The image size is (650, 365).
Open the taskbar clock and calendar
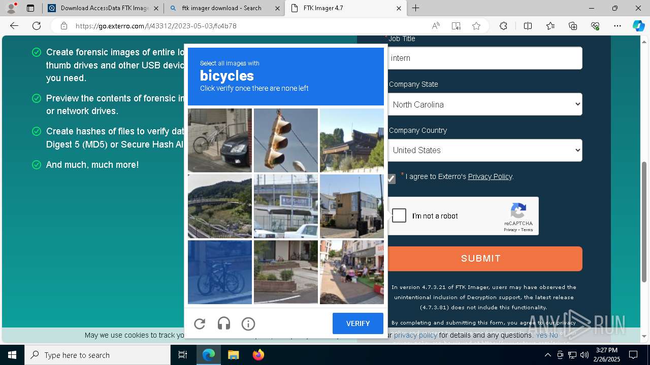click(606, 355)
